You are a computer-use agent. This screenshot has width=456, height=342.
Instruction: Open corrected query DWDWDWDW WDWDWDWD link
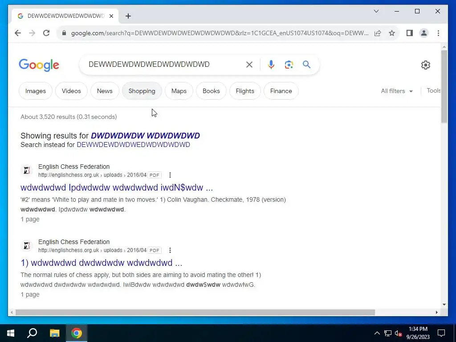click(146, 135)
